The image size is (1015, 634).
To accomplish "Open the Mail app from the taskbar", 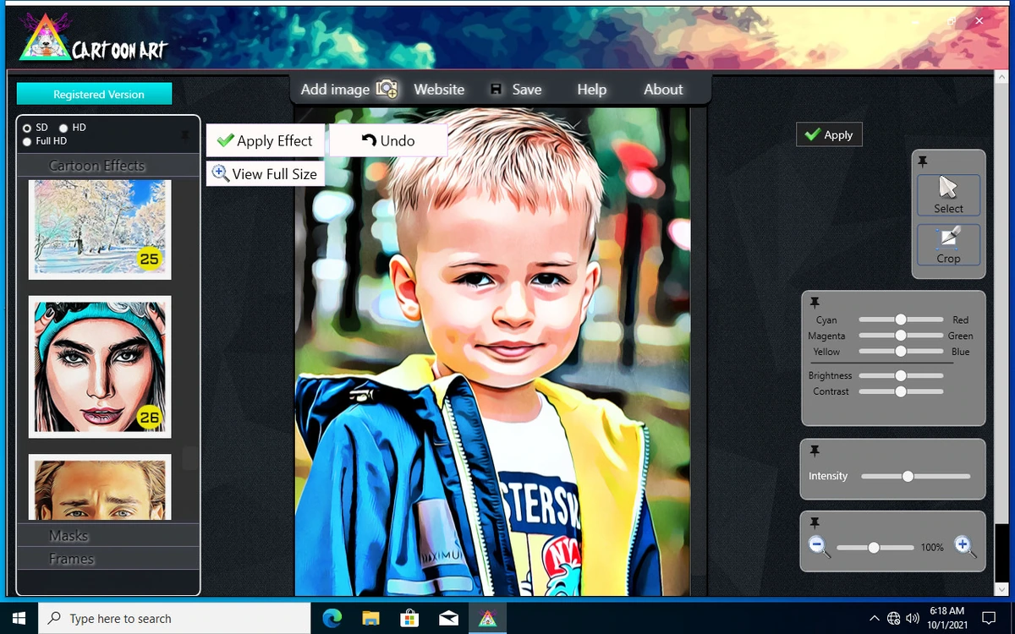I will click(448, 618).
